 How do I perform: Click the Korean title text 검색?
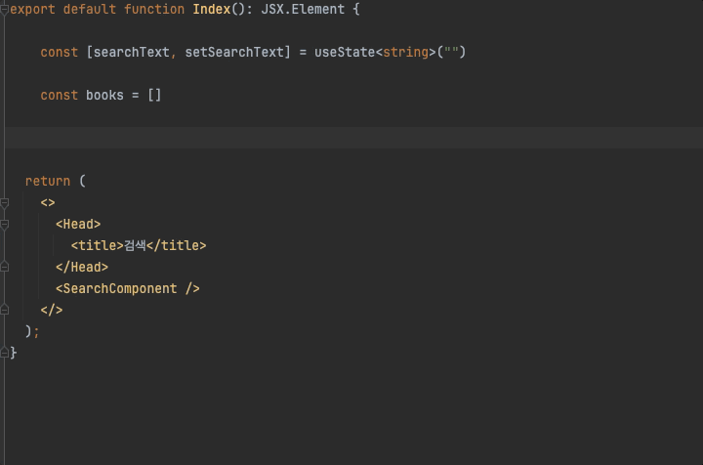(x=135, y=246)
